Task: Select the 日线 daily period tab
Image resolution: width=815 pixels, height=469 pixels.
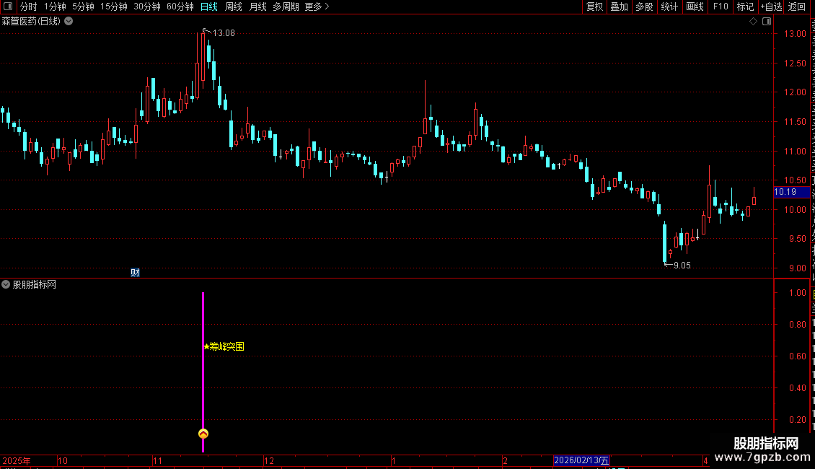Action: click(209, 6)
